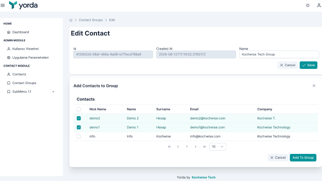The height and width of the screenshot is (181, 322).
Task: Click Save in Edit Contact form
Action: tap(309, 65)
